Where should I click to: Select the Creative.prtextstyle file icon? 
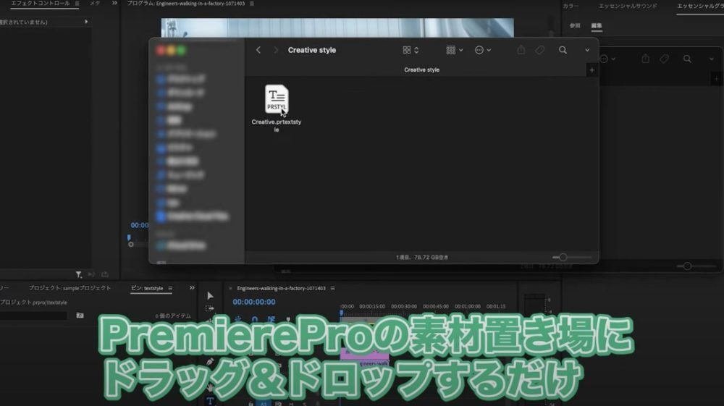click(x=277, y=98)
